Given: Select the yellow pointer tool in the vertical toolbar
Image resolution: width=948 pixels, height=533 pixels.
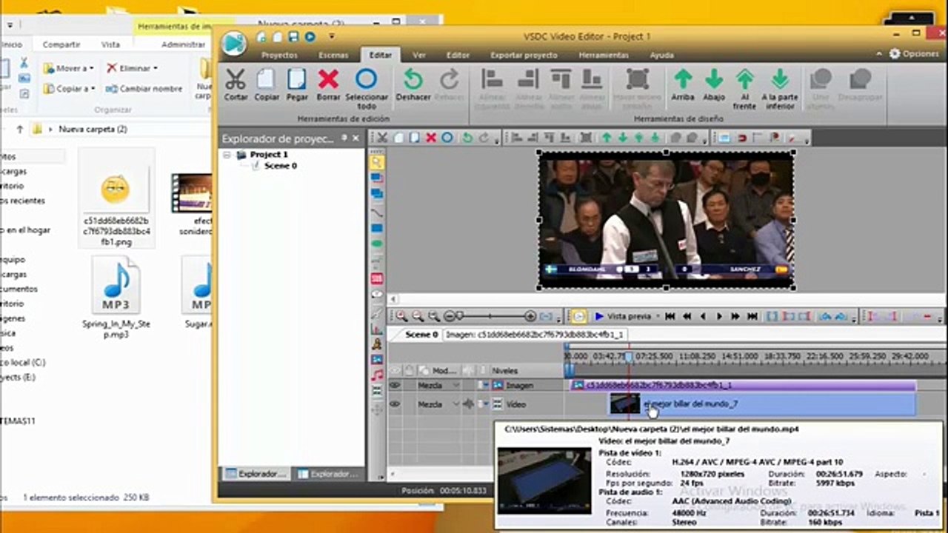Looking at the screenshot, I should (377, 162).
